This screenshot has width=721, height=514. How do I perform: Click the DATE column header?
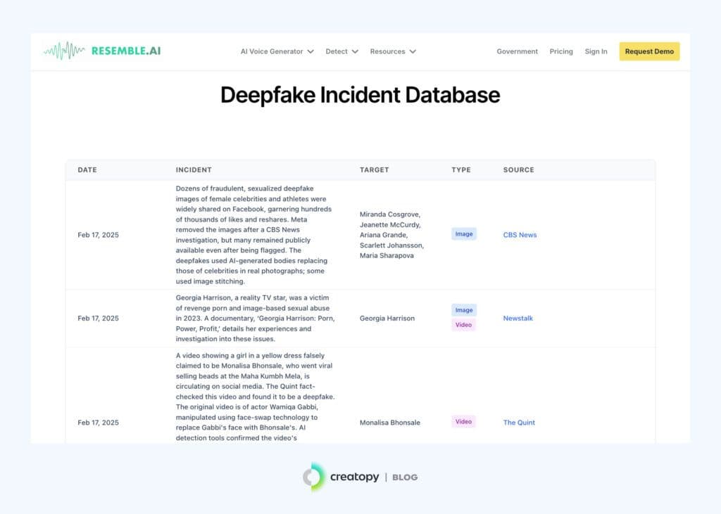pyautogui.click(x=87, y=169)
